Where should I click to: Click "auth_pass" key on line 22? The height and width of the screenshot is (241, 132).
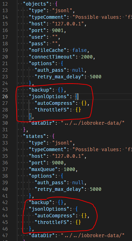(x=52, y=70)
